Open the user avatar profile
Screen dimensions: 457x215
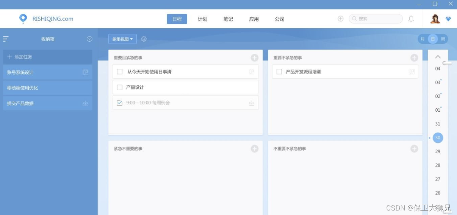point(435,19)
